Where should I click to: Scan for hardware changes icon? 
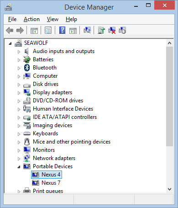tap(87, 30)
